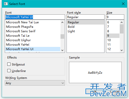Click the Select Font window icon

point(6,4)
